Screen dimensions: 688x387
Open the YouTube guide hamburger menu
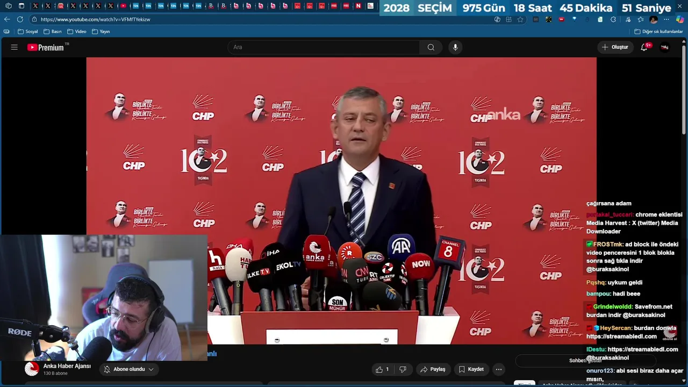(15, 47)
